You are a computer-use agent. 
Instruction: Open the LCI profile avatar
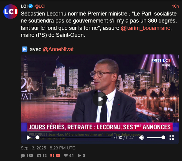click(x=11, y=12)
